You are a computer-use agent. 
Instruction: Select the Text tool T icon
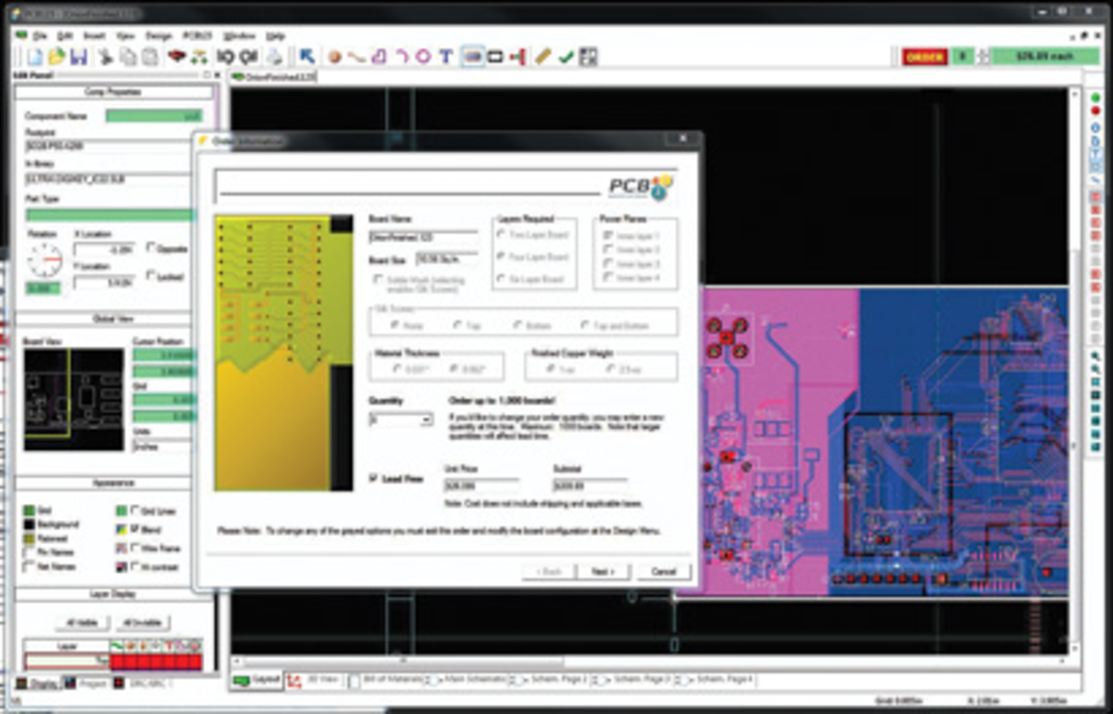tap(445, 57)
